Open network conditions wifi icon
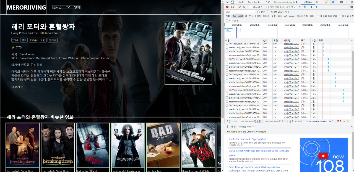The image size is (354, 172). [x=305, y=7]
